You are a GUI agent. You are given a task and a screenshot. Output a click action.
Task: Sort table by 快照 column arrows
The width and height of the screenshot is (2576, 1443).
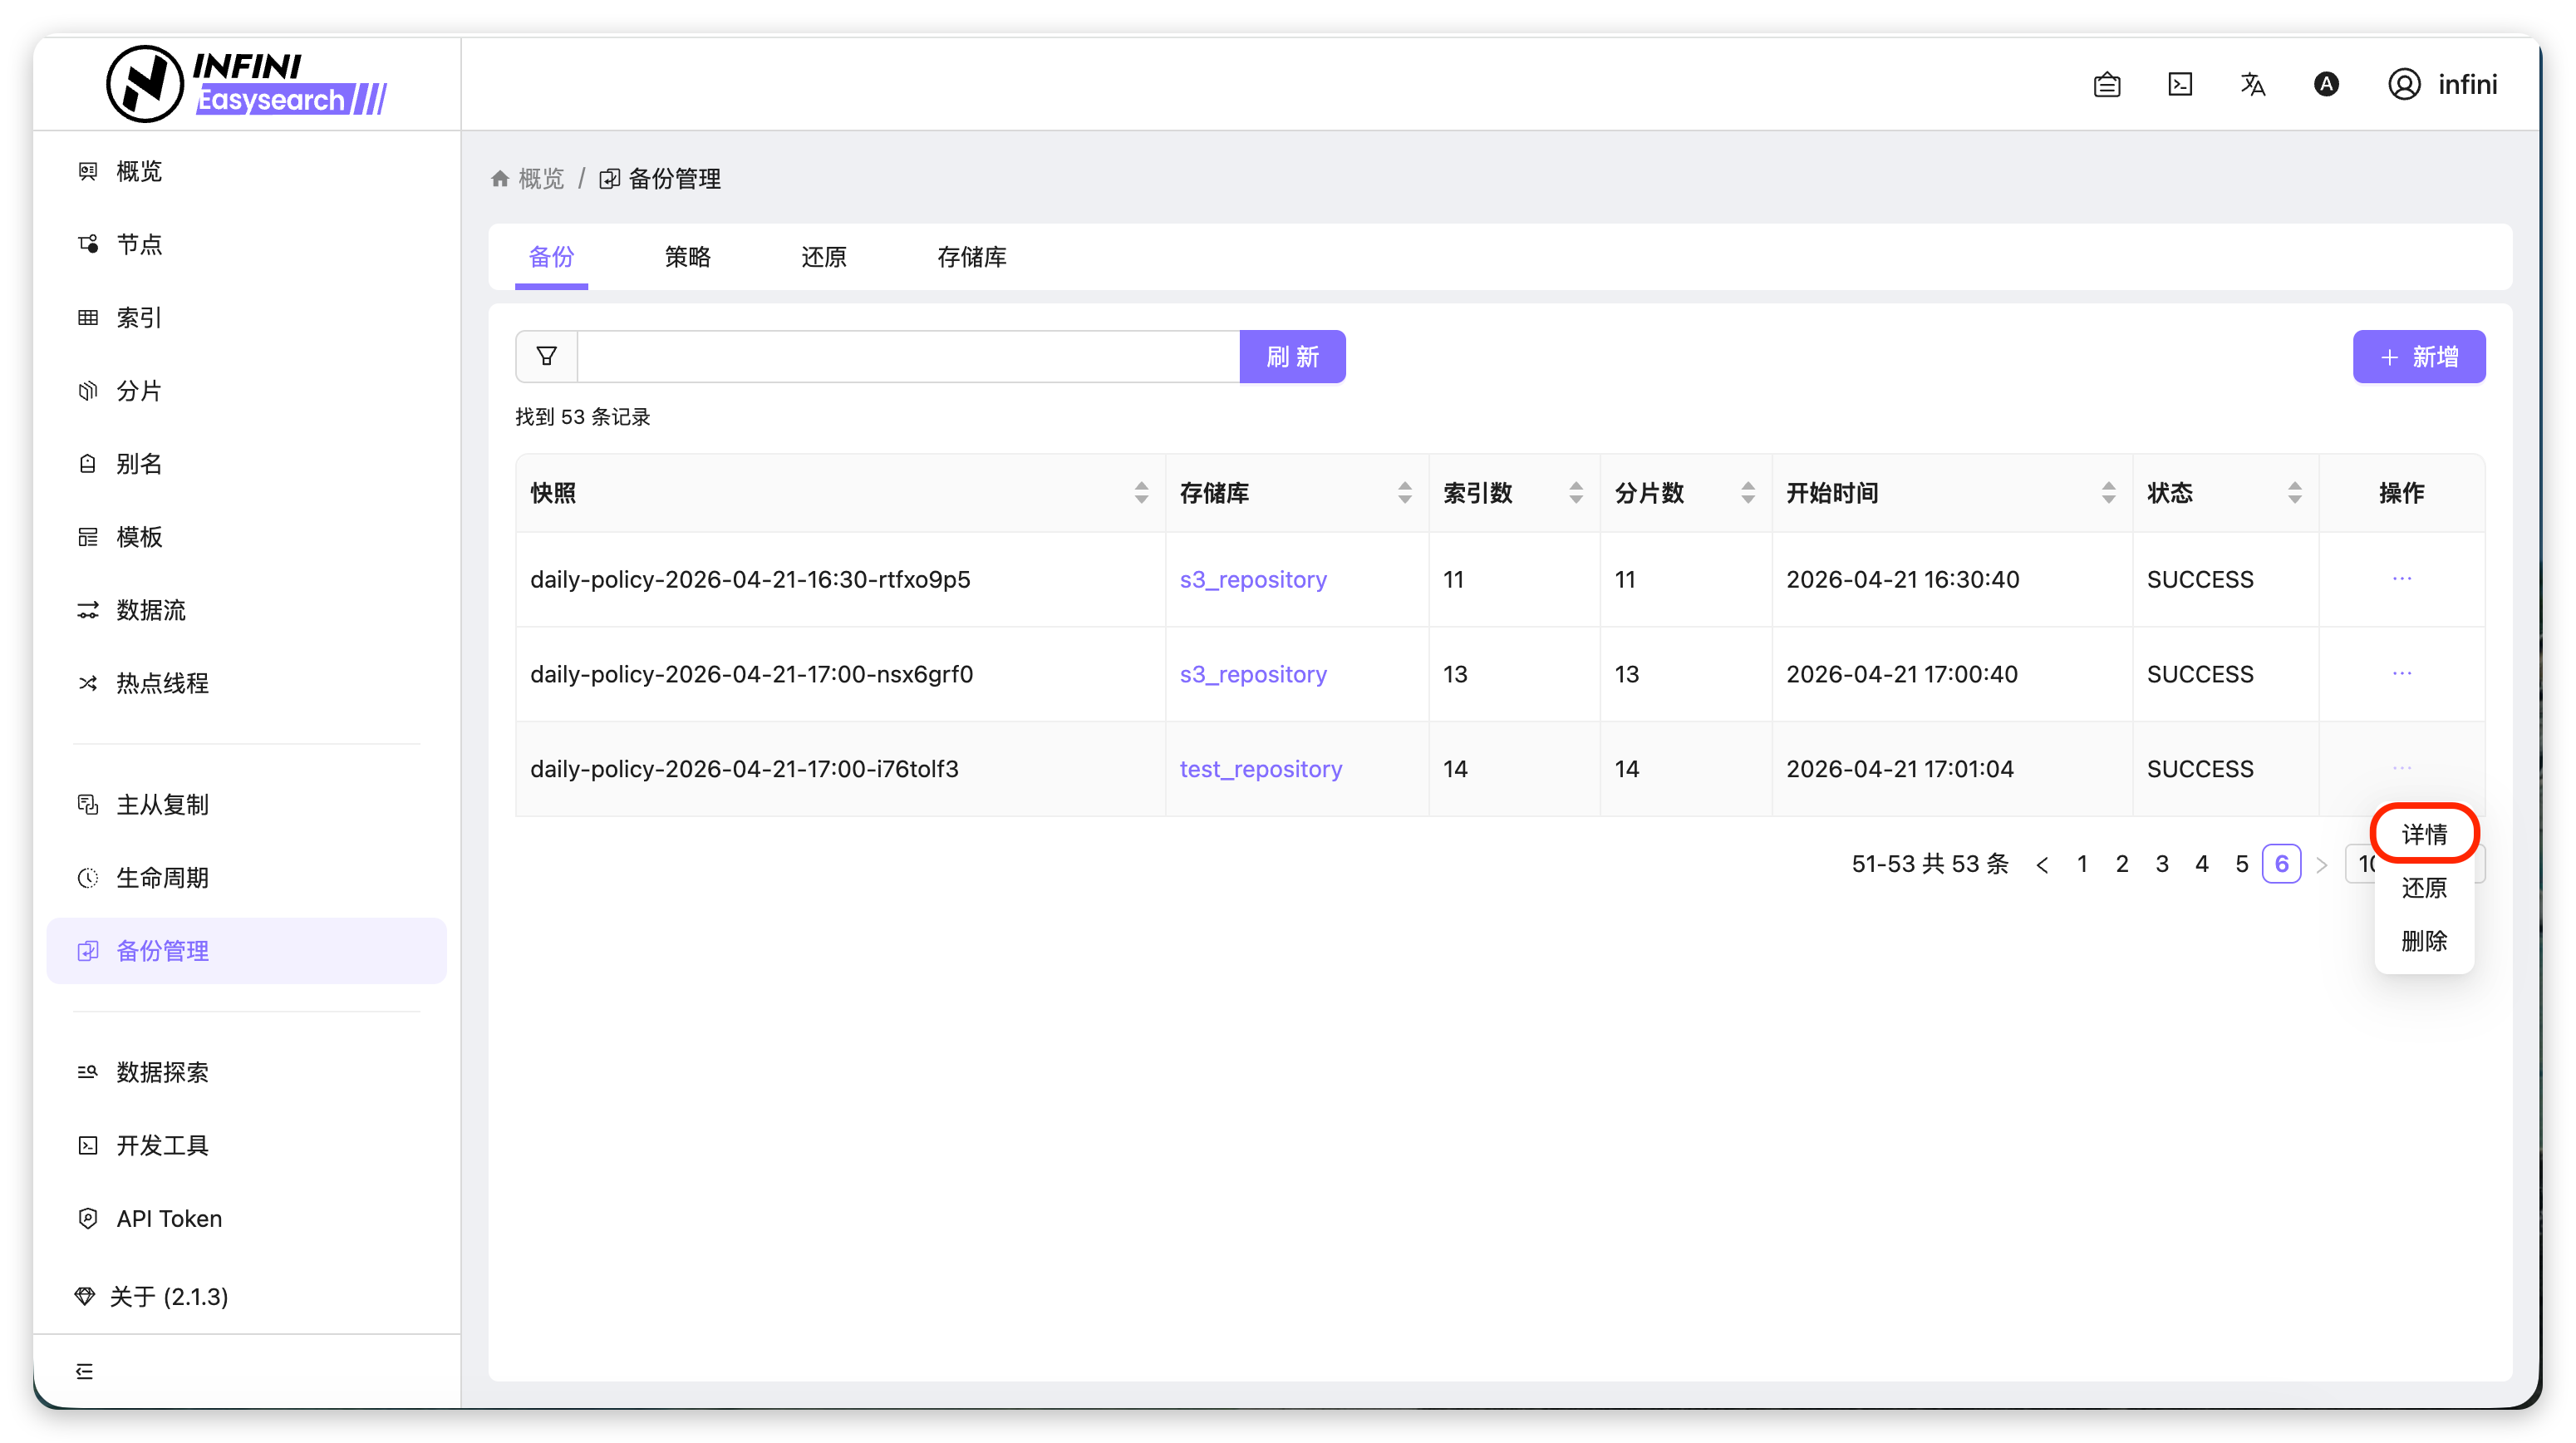pos(1141,492)
